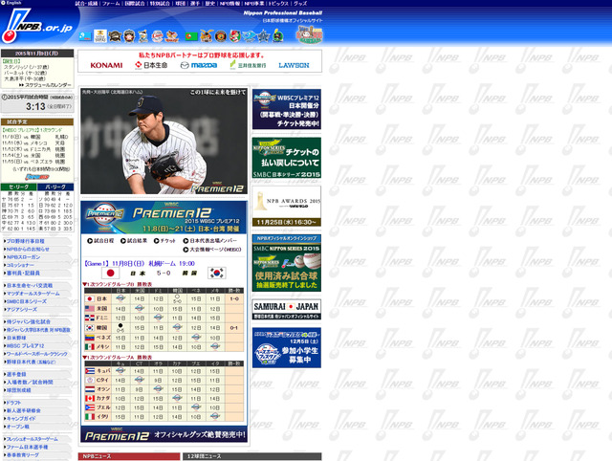The width and height of the screenshot is (612, 461).
Task: Click the 日本代表出場メンバー link
Action: point(210,241)
